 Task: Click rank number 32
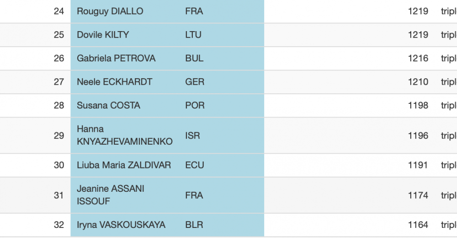click(59, 225)
